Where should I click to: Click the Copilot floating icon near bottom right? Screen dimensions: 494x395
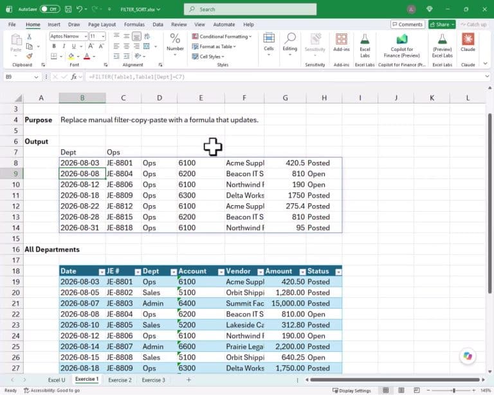(468, 356)
